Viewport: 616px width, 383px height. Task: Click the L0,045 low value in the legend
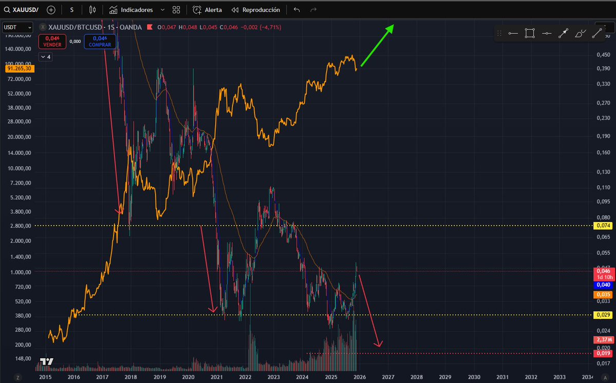[x=208, y=28]
